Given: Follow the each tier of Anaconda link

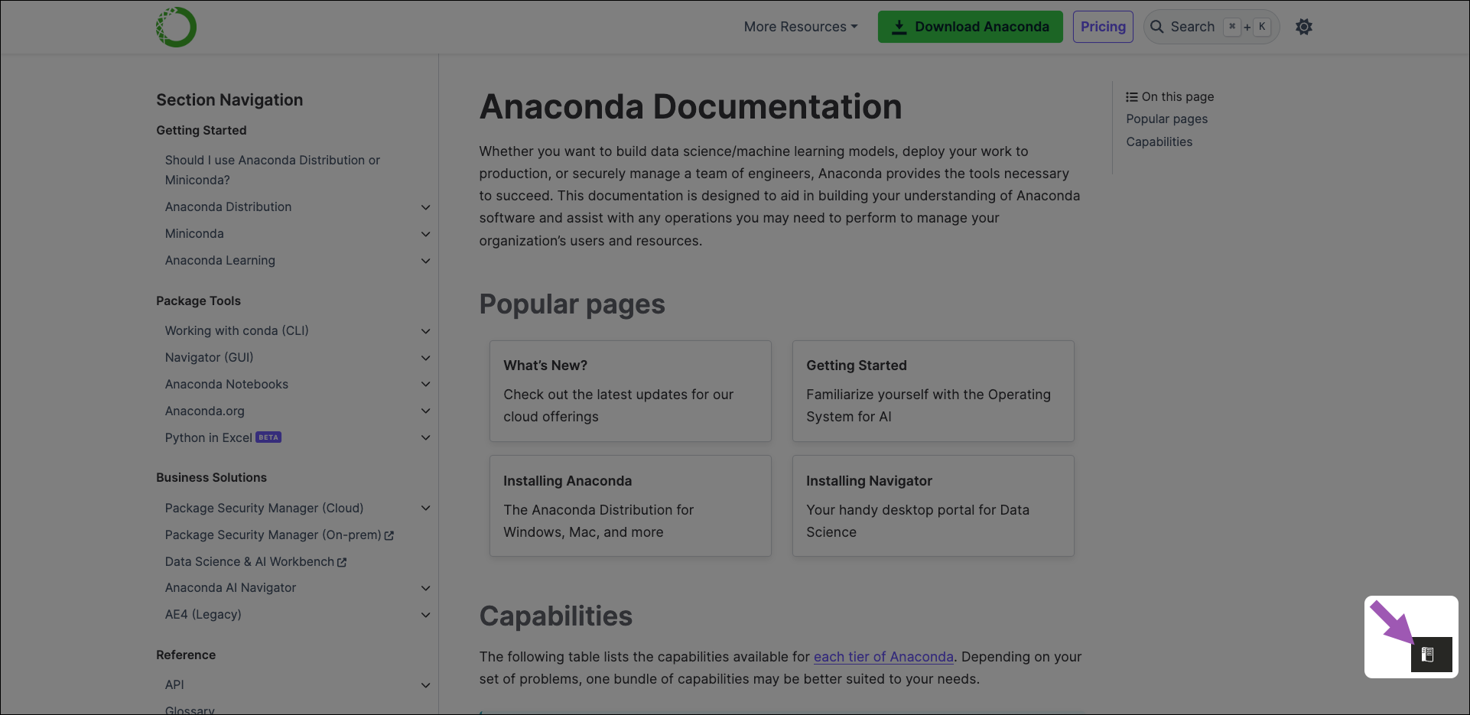Looking at the screenshot, I should tap(883, 656).
